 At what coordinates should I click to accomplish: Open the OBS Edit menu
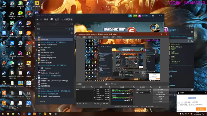pyautogui.click(x=84, y=37)
